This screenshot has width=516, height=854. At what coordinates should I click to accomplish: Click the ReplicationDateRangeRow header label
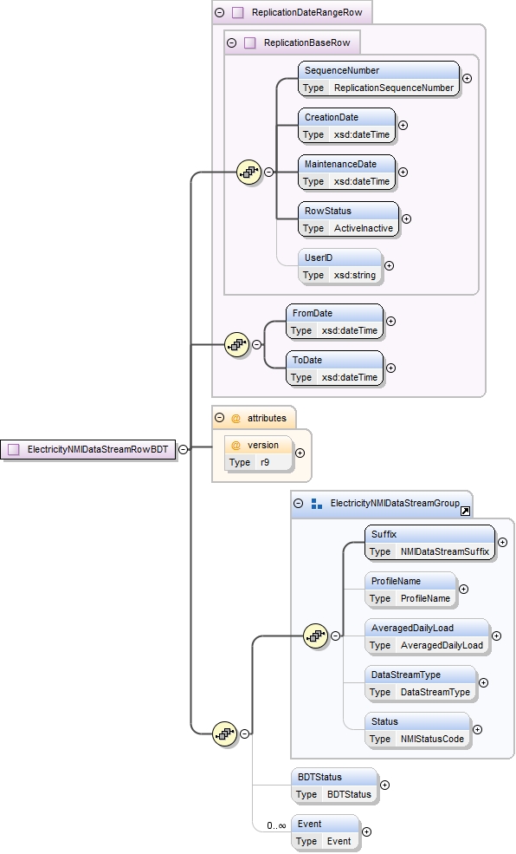[x=306, y=12]
